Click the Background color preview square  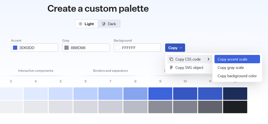pos(118,48)
